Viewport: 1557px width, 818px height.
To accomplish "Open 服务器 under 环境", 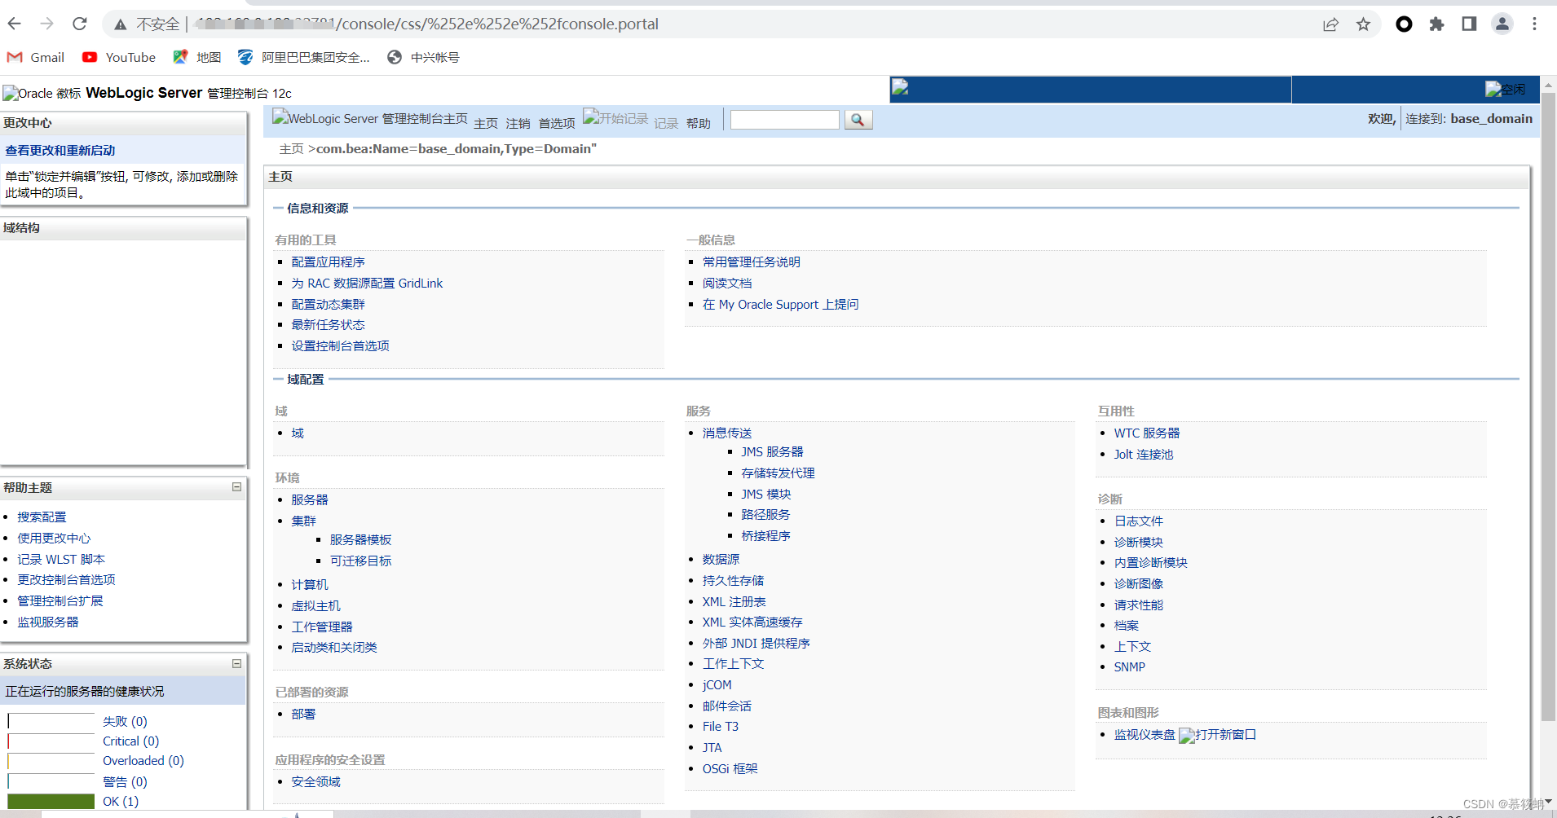I will click(x=310, y=499).
